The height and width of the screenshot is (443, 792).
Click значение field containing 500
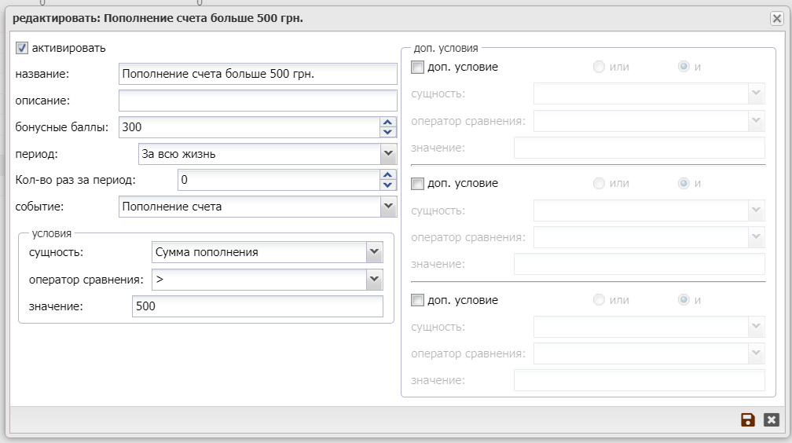click(257, 306)
